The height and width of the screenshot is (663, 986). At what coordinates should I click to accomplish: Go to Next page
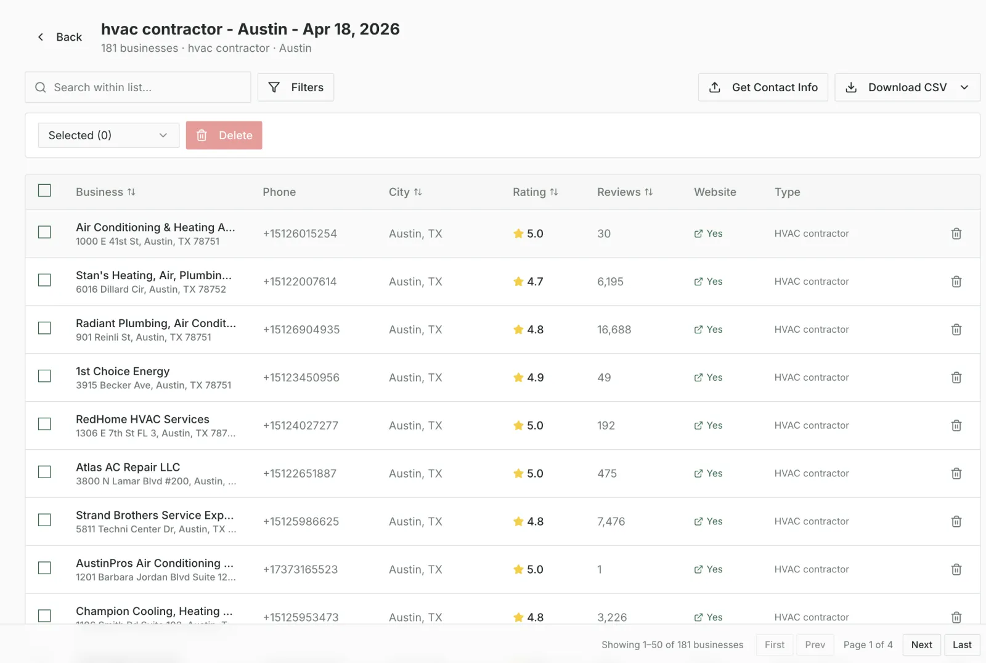[x=922, y=645]
